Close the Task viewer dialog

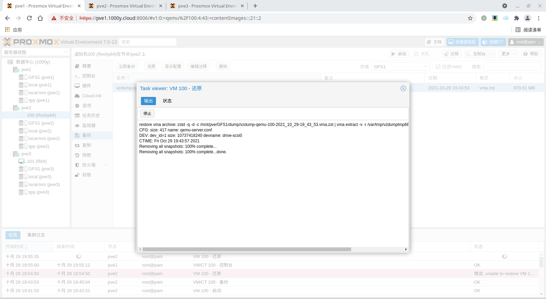click(403, 88)
